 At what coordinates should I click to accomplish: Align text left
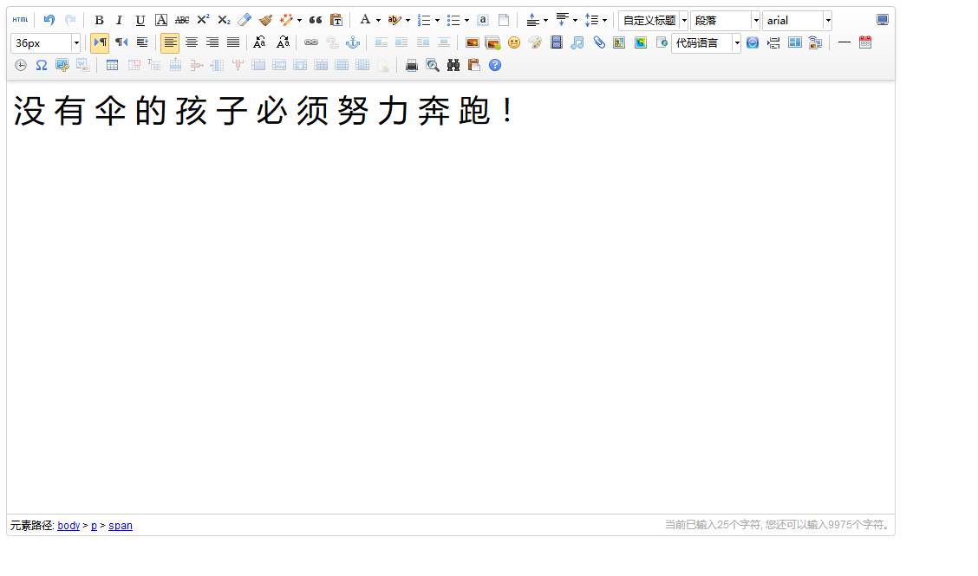tap(170, 42)
